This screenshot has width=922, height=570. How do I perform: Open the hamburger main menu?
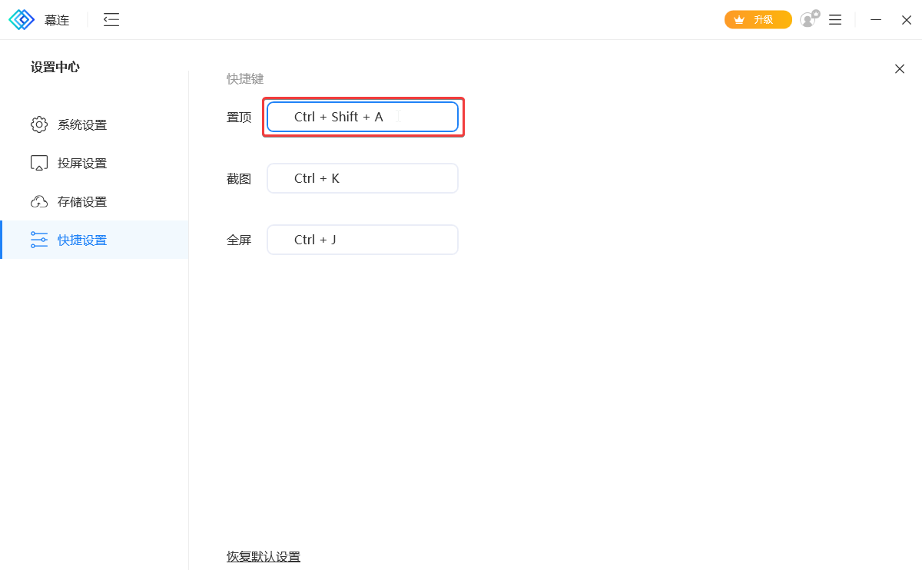(x=835, y=20)
